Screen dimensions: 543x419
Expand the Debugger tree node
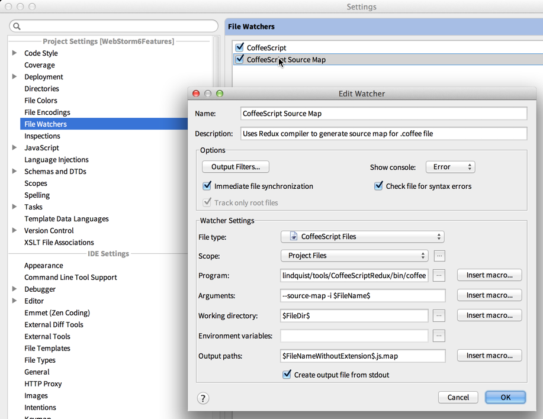[14, 289]
